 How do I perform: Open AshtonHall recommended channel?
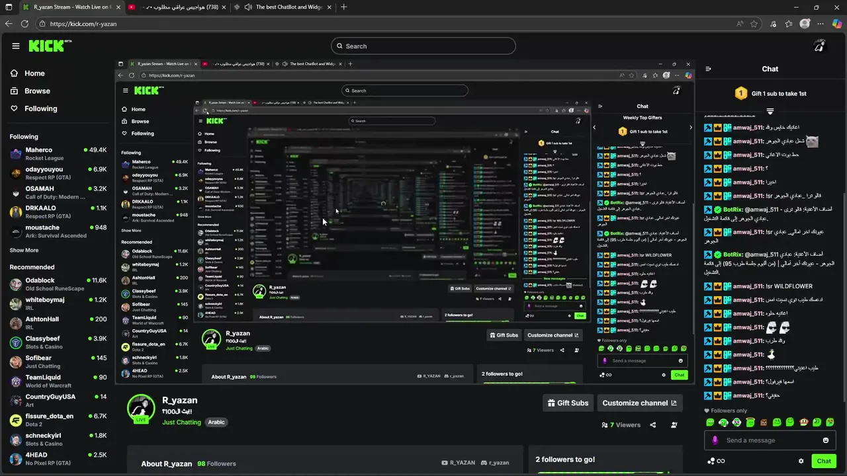[x=58, y=323]
